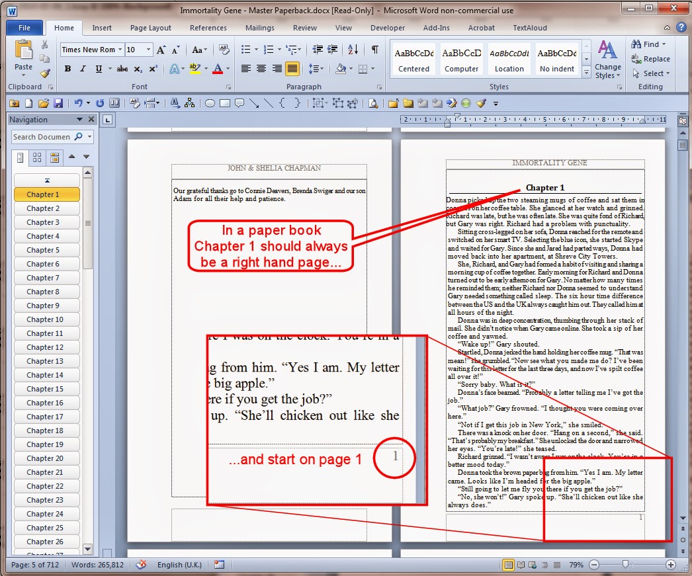Toggle Underline formatting
692x576 pixels.
click(x=99, y=69)
